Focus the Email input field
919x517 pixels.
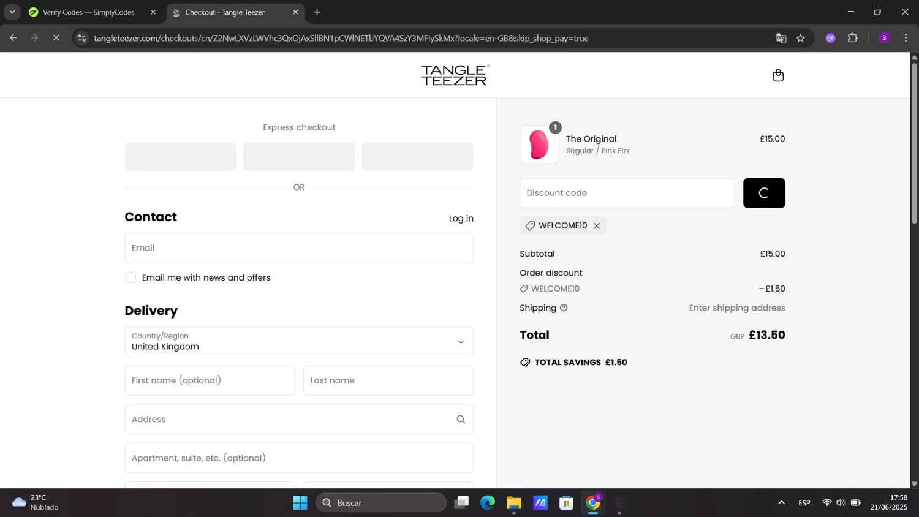299,248
